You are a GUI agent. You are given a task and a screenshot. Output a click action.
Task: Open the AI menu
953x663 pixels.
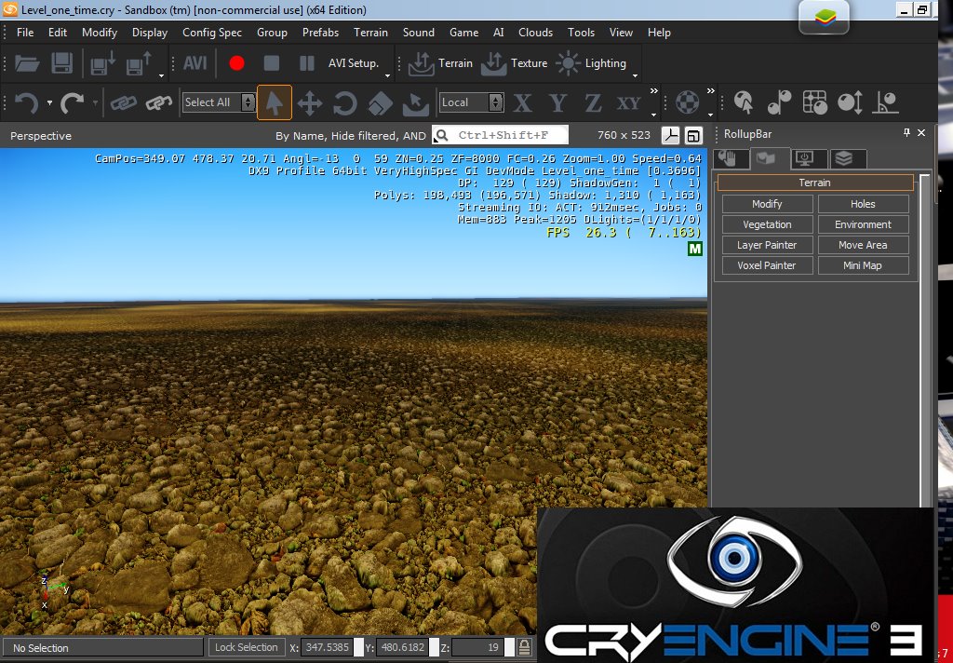pyautogui.click(x=499, y=33)
